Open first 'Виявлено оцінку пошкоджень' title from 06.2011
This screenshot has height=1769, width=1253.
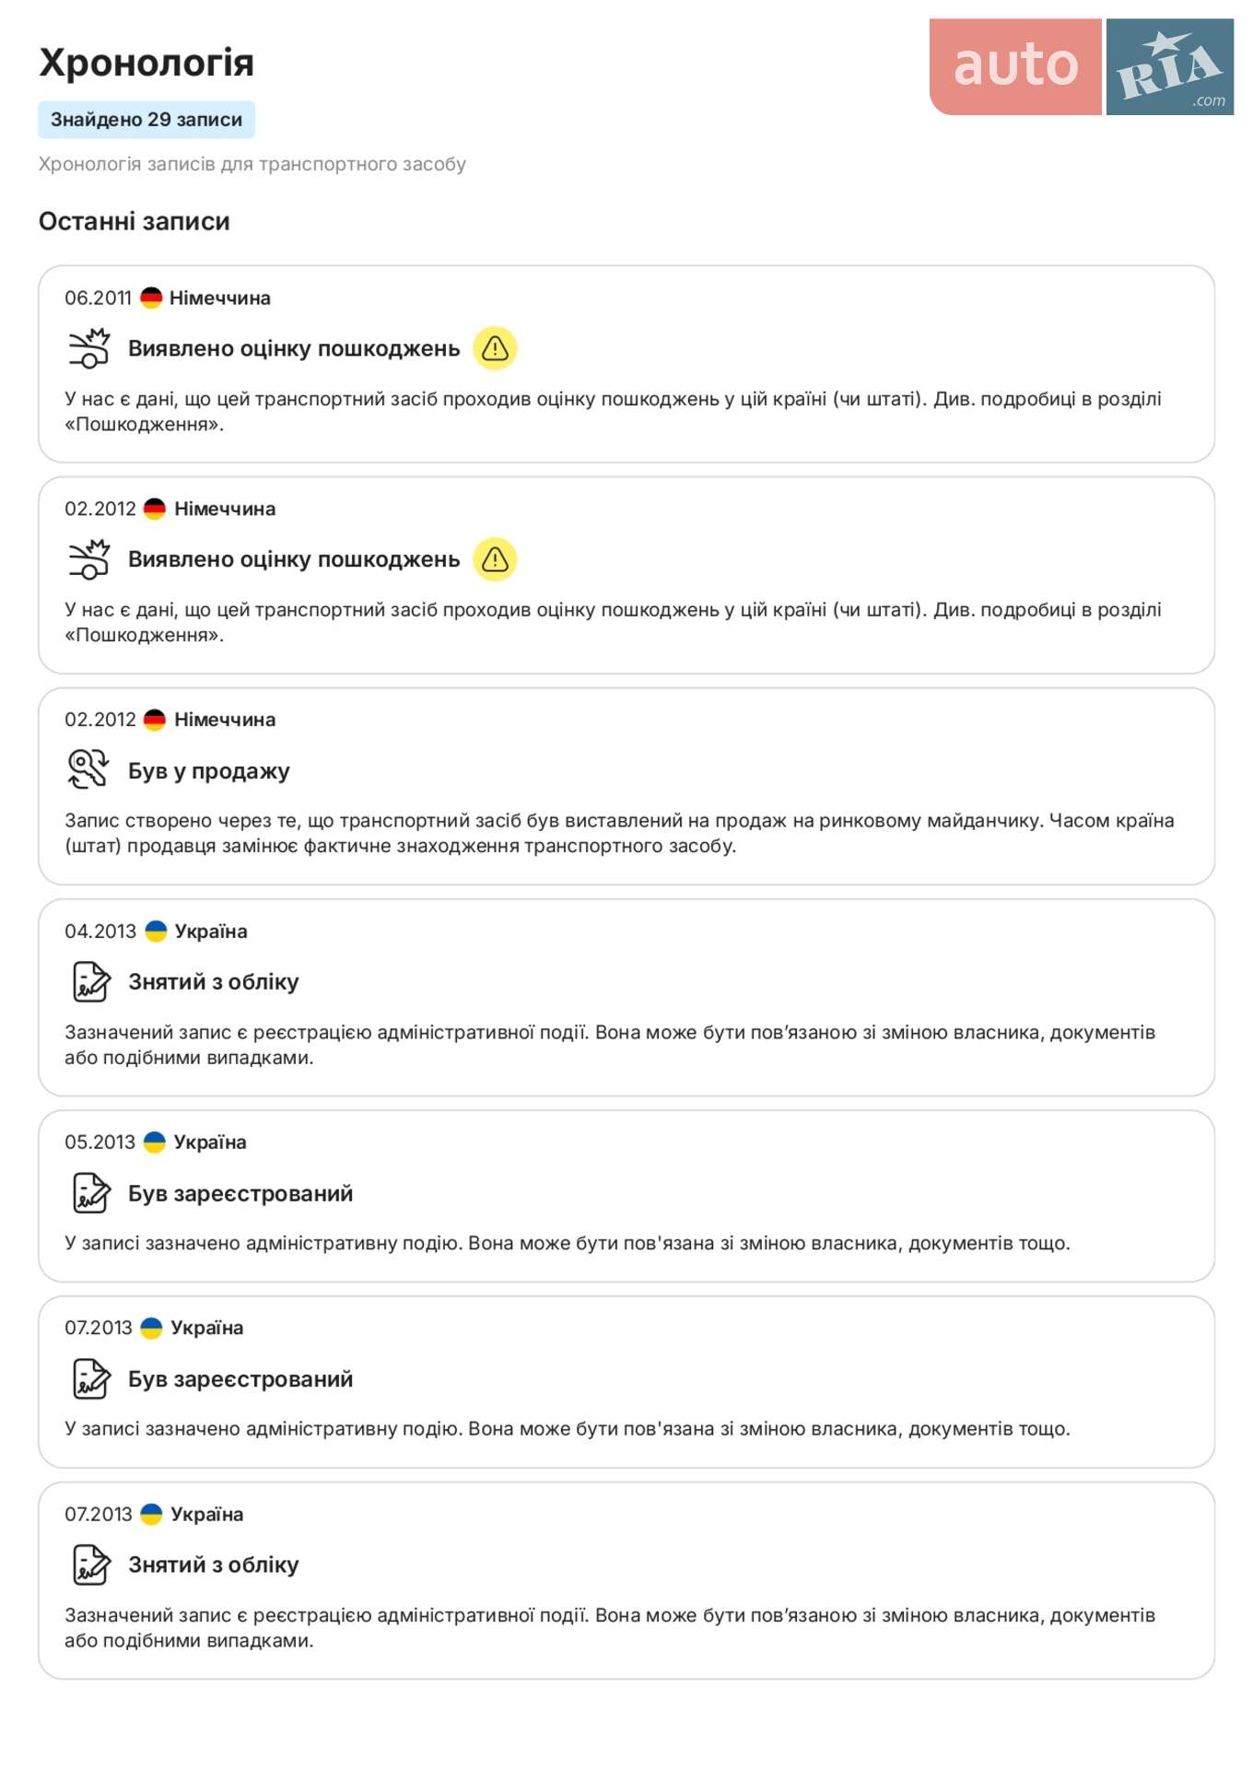pyautogui.click(x=294, y=349)
